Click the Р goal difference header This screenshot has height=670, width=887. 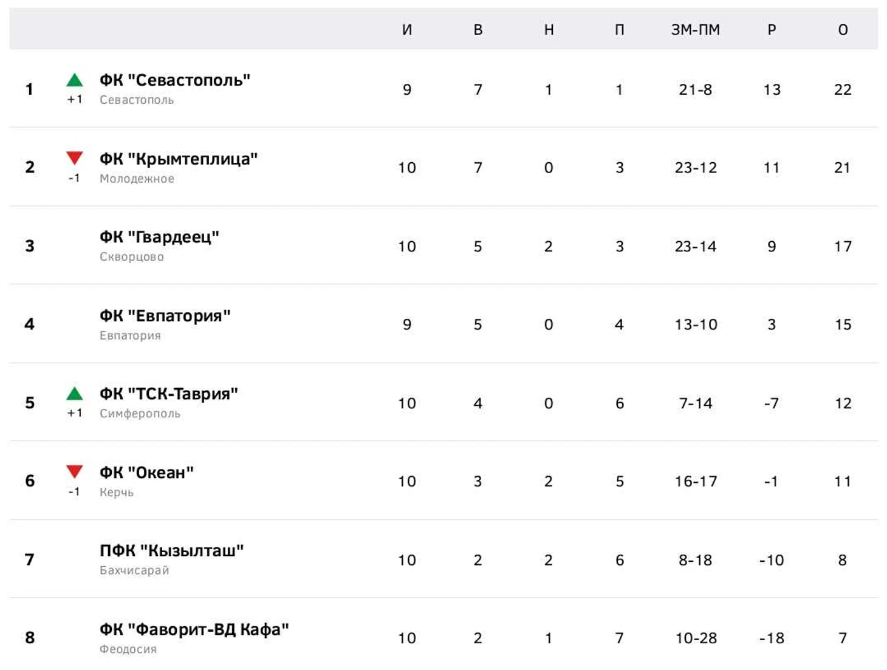pyautogui.click(x=772, y=30)
